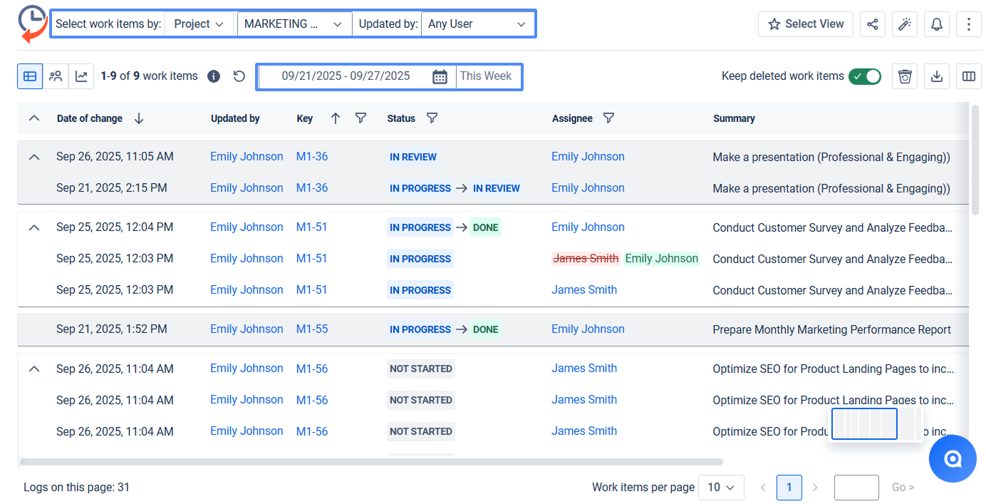Image resolution: width=986 pixels, height=504 pixels.
Task: Click the trash bin deleted items icon
Action: pos(905,76)
